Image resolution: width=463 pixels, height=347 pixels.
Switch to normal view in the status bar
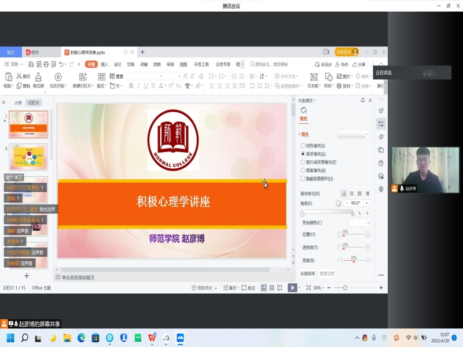click(x=264, y=287)
